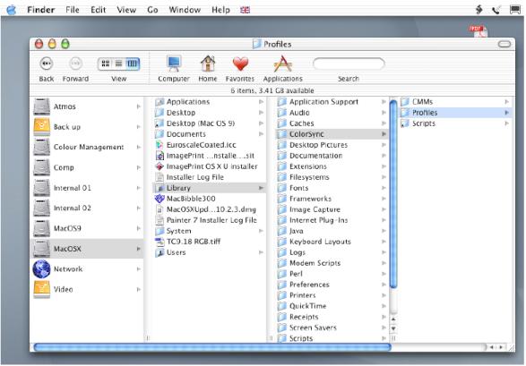Select the MacBibble300 file icon
This screenshot has width=526, height=366.
tap(160, 199)
